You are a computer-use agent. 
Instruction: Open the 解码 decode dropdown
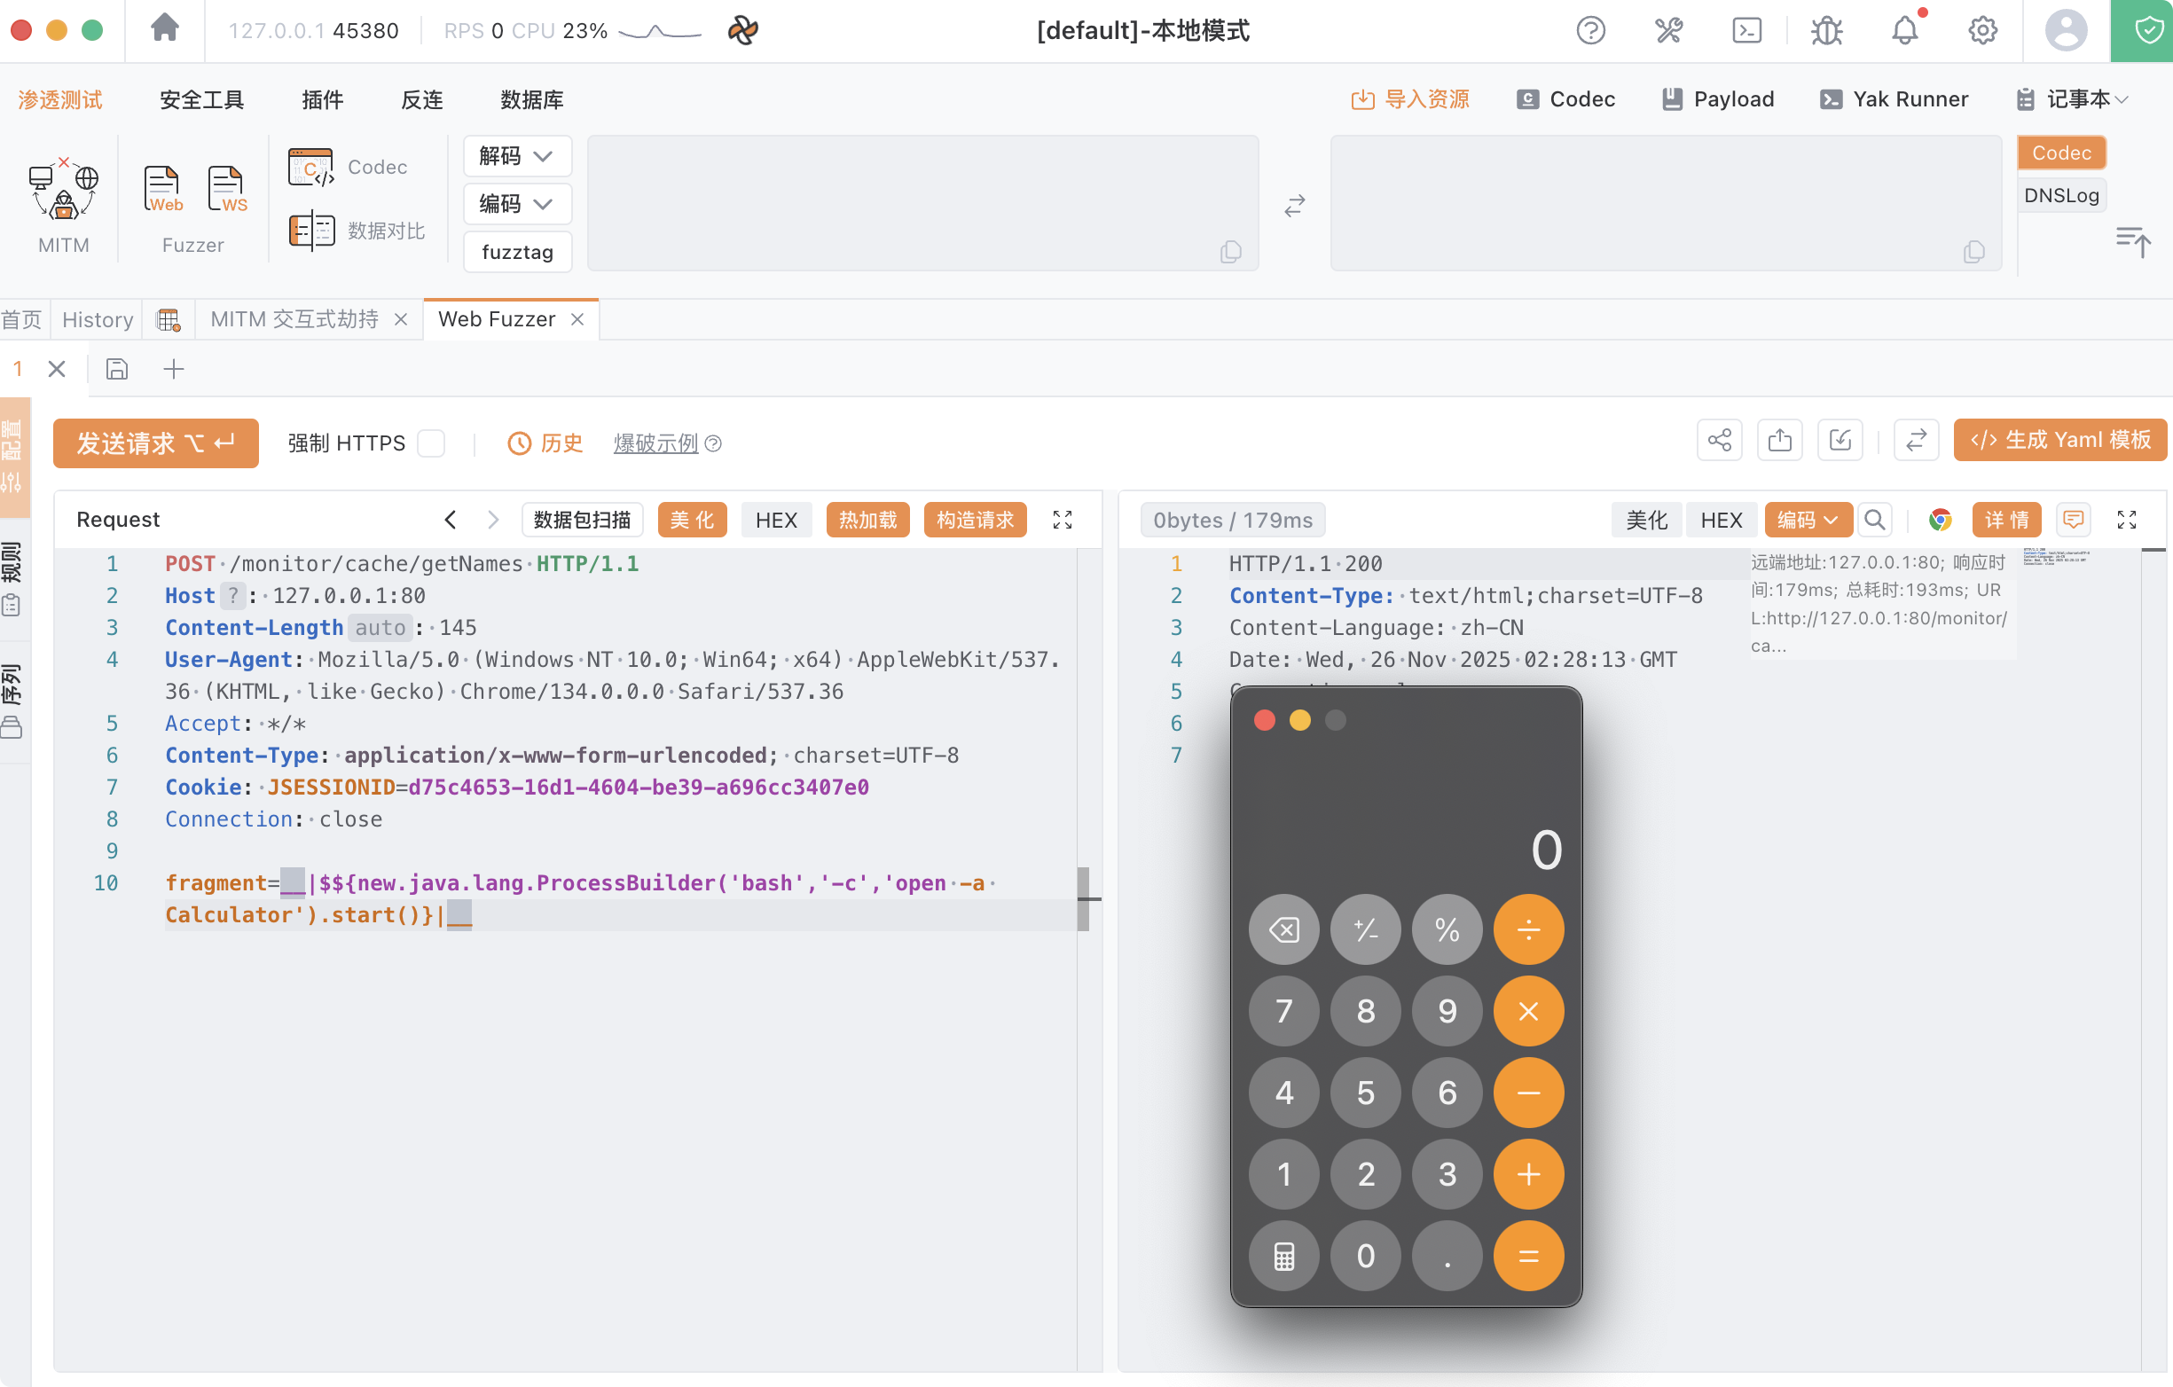click(x=516, y=156)
